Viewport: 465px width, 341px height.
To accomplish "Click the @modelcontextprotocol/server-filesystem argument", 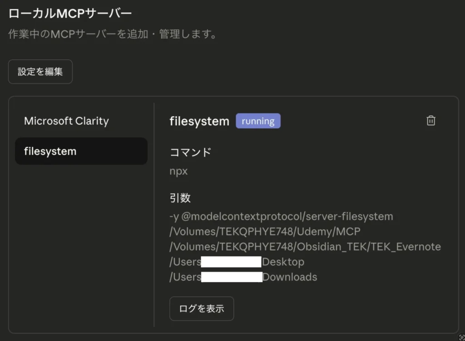I will pos(287,217).
